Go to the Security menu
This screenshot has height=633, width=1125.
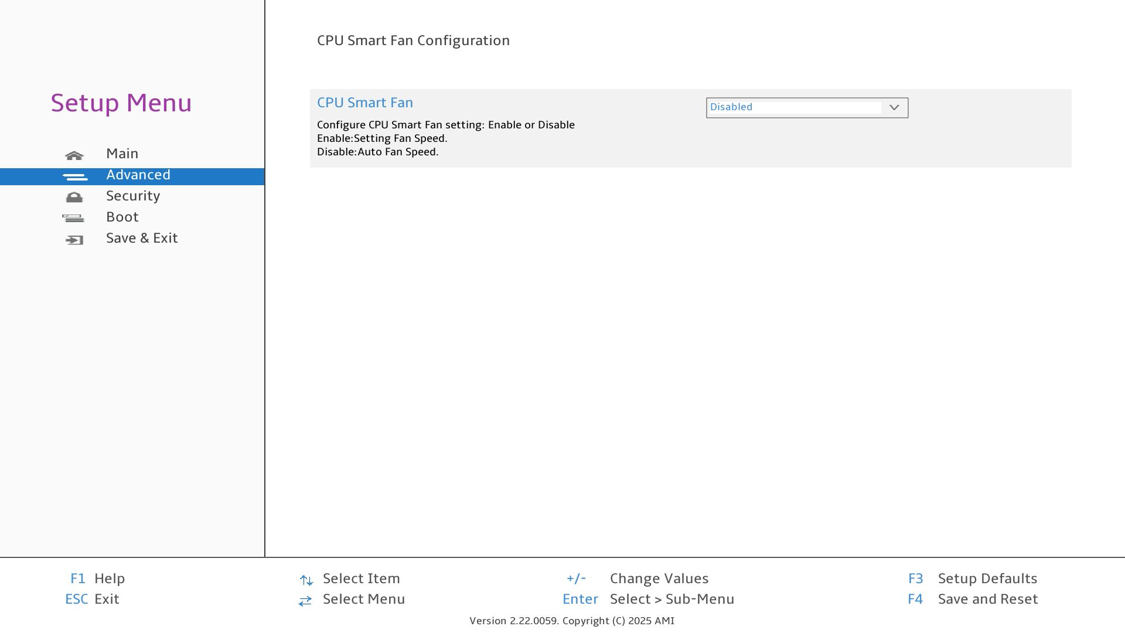tap(133, 196)
